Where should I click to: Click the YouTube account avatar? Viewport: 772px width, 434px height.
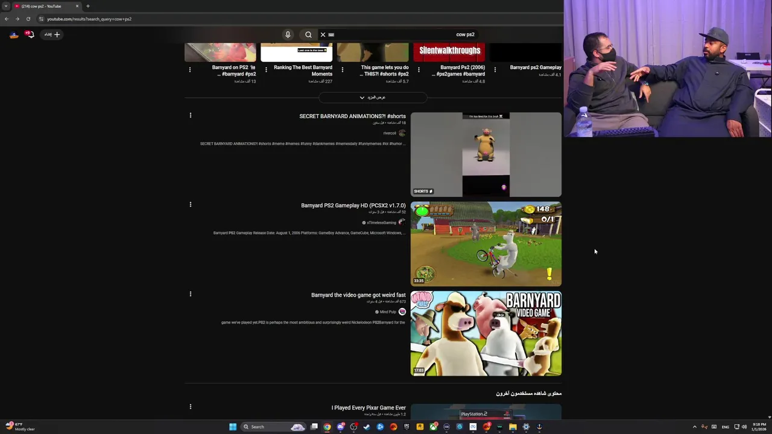(x=14, y=34)
